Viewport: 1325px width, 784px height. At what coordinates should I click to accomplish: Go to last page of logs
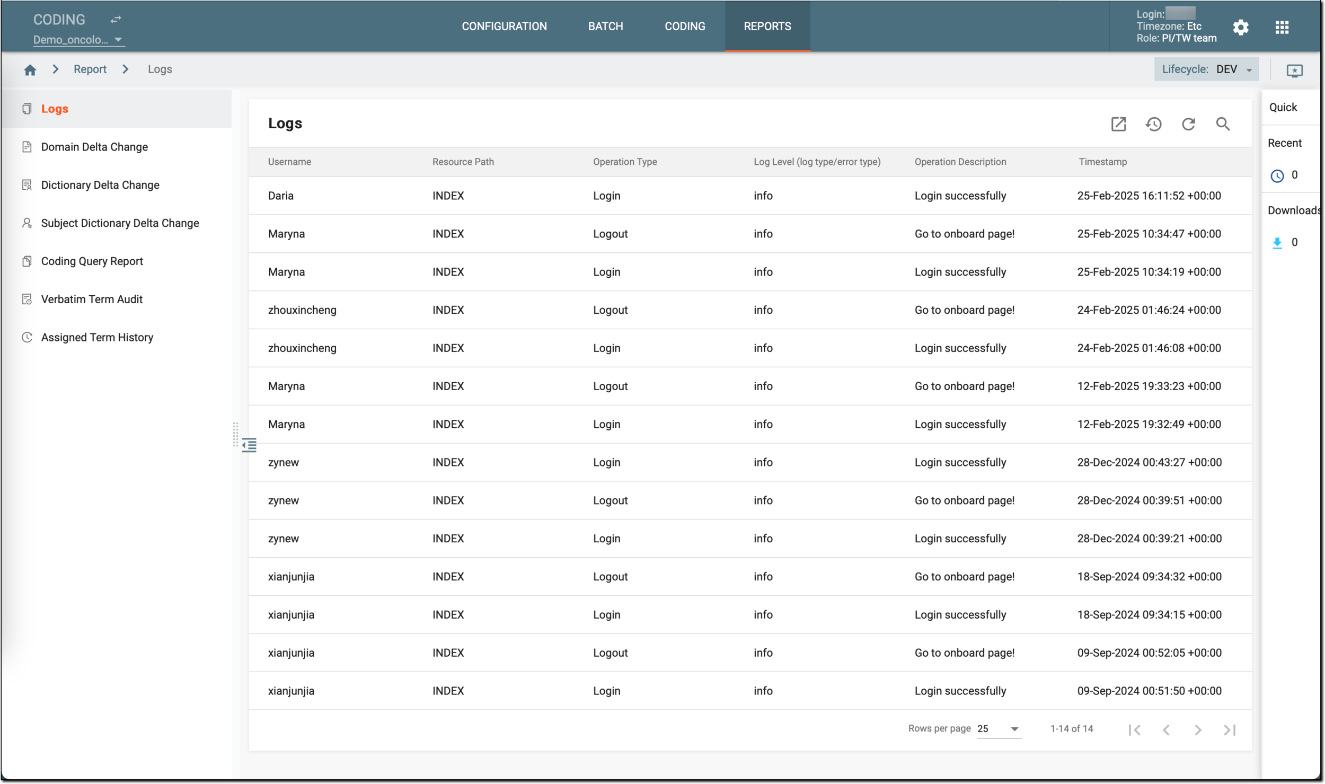1230,730
